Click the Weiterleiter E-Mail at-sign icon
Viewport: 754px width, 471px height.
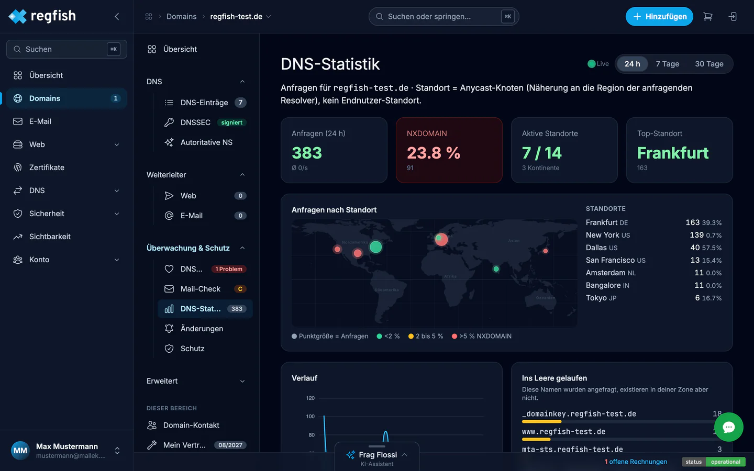(169, 216)
